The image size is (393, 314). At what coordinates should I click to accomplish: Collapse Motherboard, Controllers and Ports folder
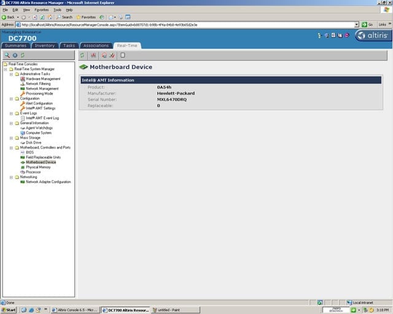pyautogui.click(x=11, y=148)
